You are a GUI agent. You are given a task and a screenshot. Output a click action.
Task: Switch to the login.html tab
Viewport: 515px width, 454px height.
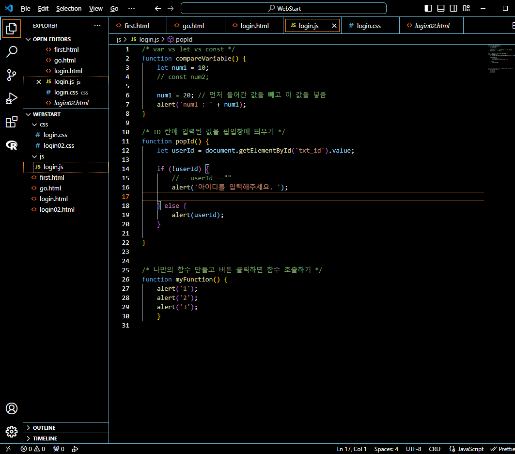tap(254, 26)
